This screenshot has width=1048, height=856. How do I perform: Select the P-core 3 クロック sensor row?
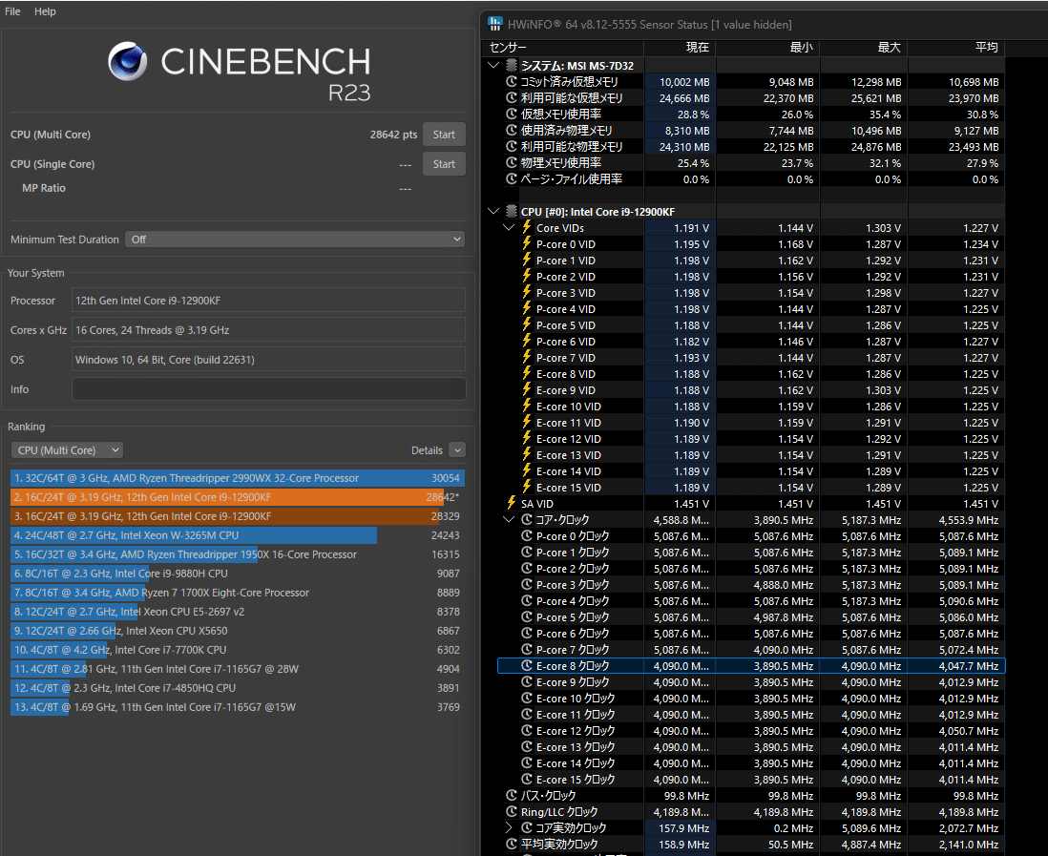[x=751, y=585]
